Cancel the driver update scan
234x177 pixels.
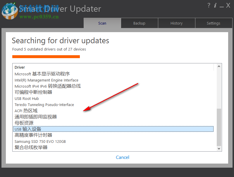coord(123,157)
